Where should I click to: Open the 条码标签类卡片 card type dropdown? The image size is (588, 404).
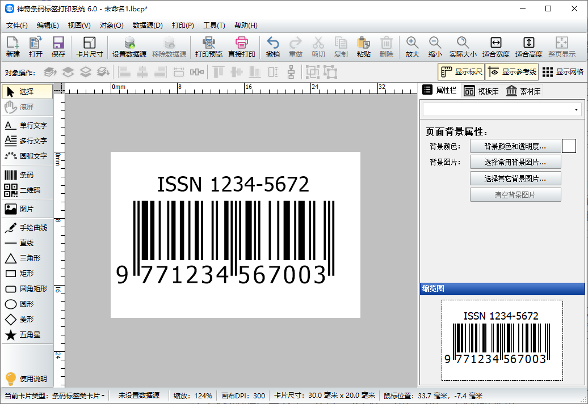click(x=78, y=396)
